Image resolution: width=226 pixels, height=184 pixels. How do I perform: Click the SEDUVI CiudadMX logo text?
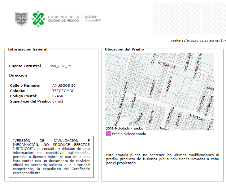click(93, 19)
